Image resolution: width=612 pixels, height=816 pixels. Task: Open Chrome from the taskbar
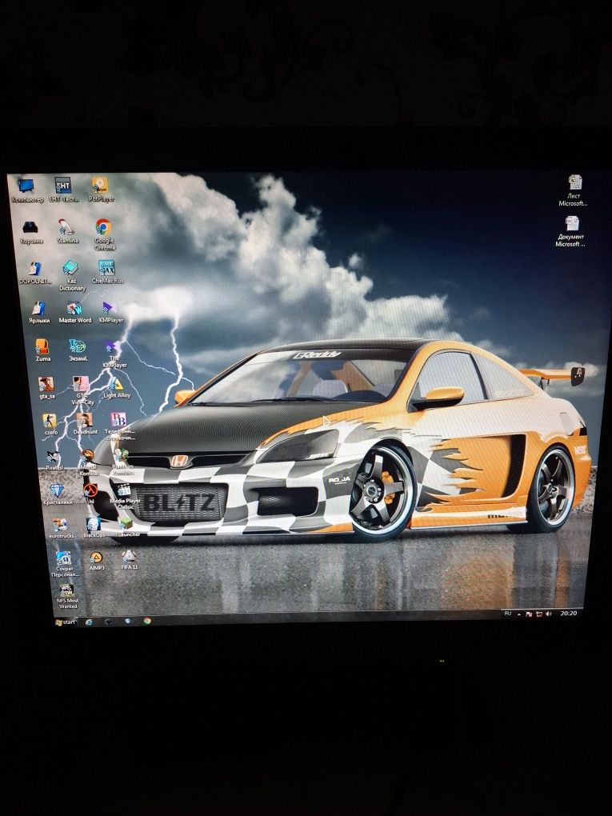pyautogui.click(x=147, y=621)
